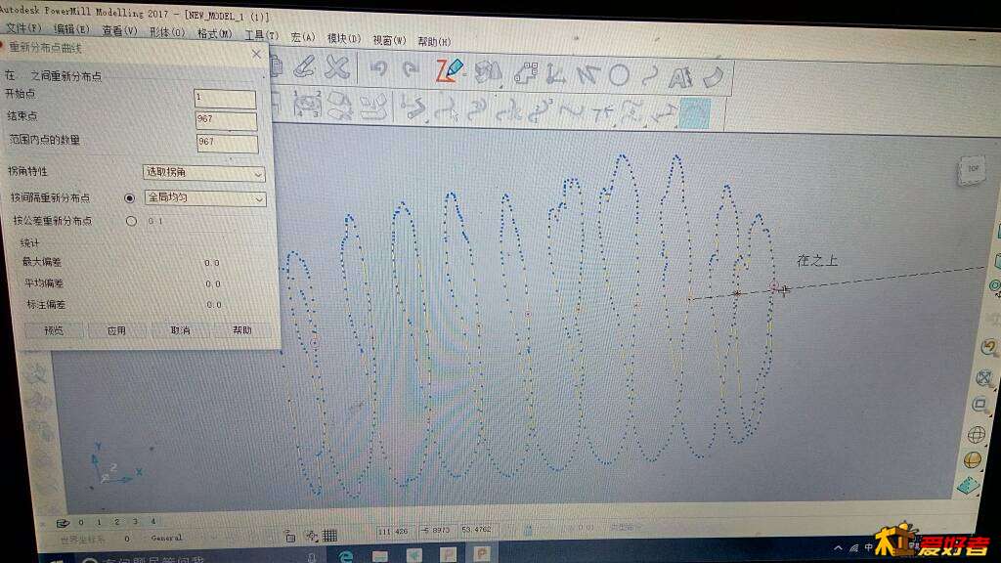Screen dimensions: 1001x563
Task: Click the intelligent cursor snap icon in status bar
Action: click(310, 535)
